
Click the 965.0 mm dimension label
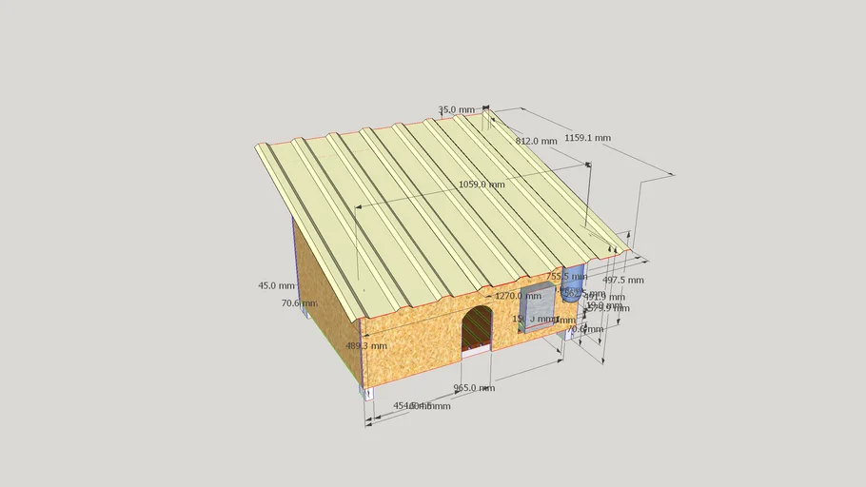474,388
